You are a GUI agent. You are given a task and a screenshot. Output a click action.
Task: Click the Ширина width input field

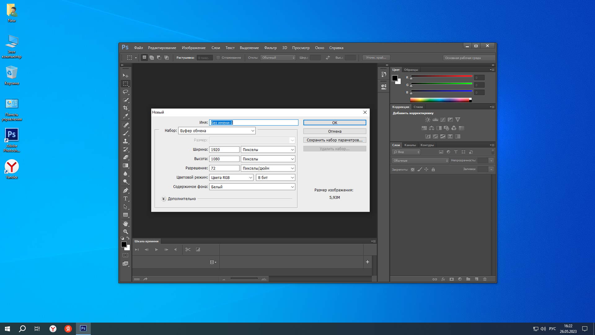click(x=224, y=150)
